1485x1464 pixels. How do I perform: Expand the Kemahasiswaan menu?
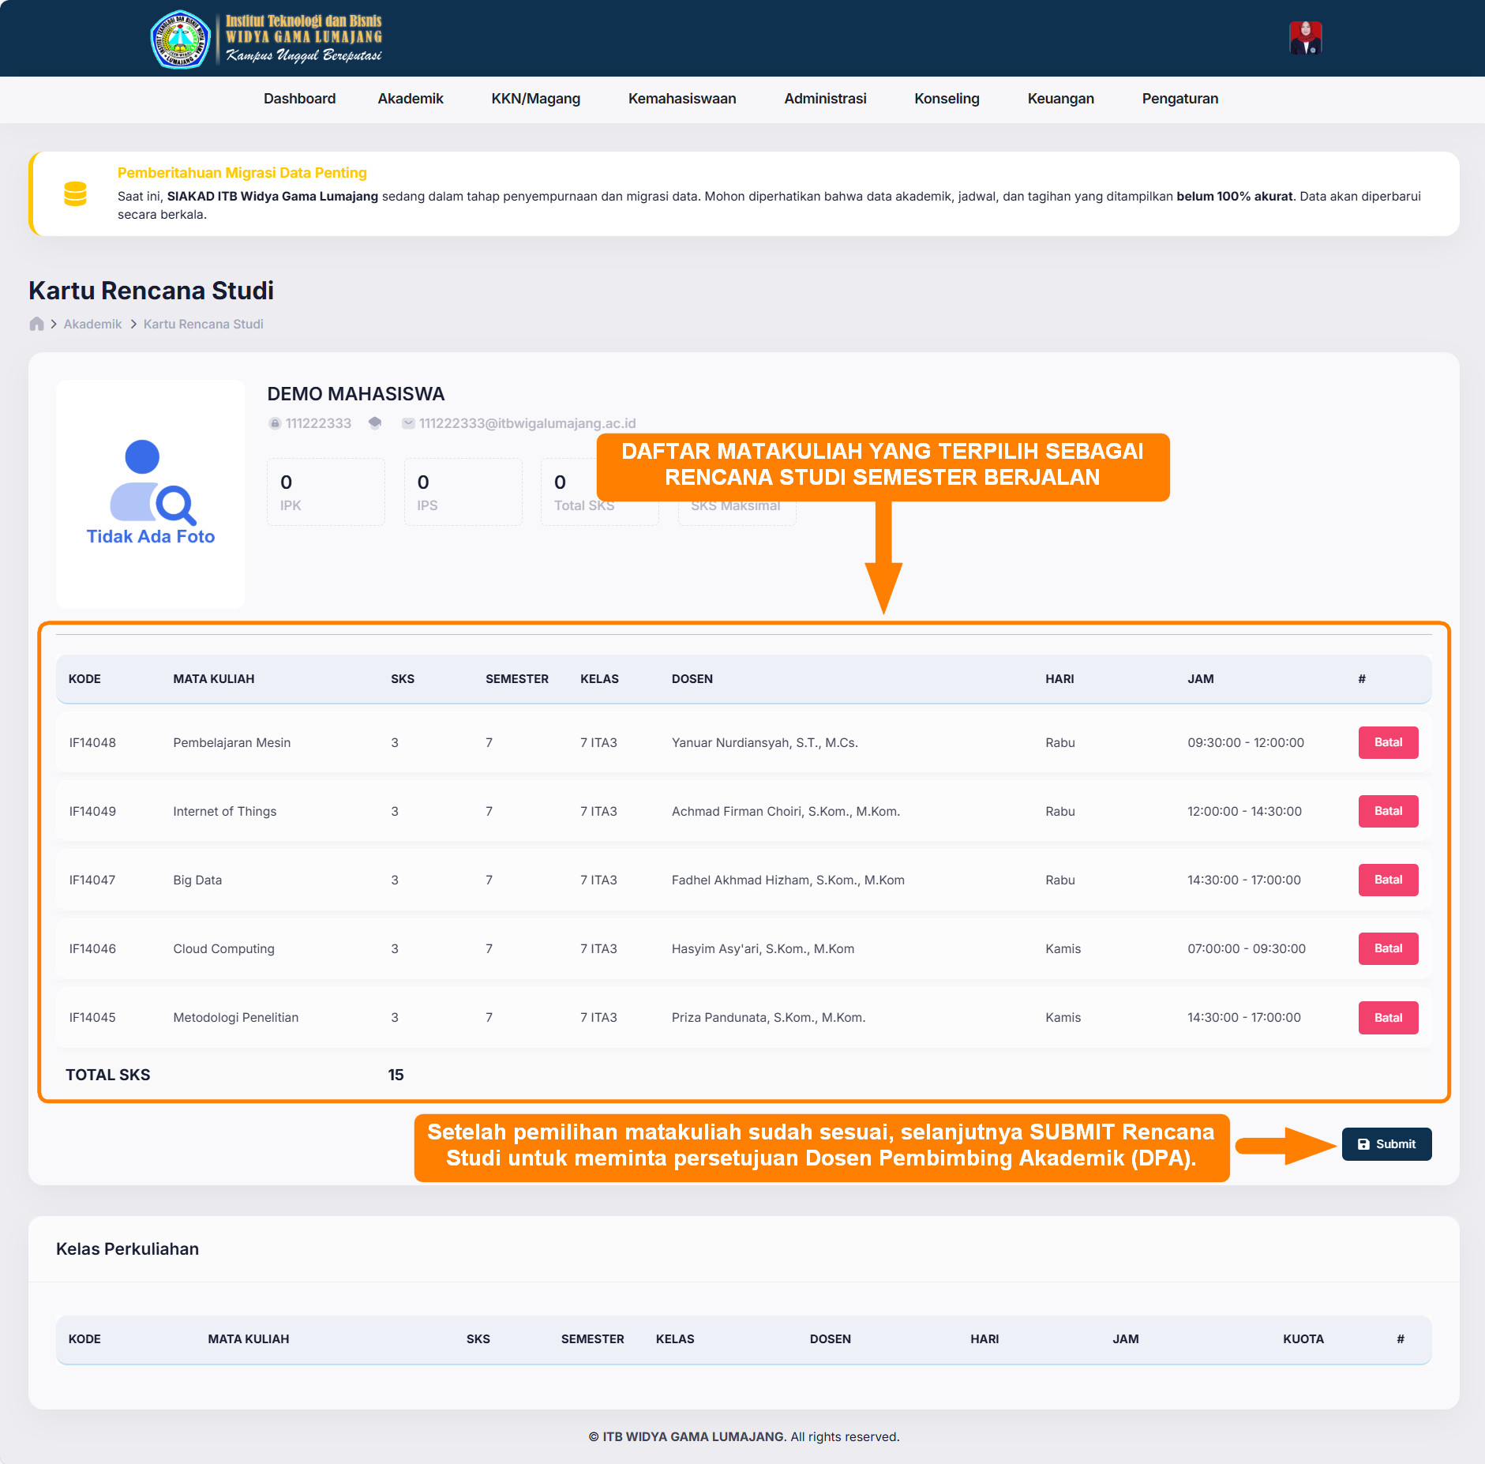tap(682, 99)
